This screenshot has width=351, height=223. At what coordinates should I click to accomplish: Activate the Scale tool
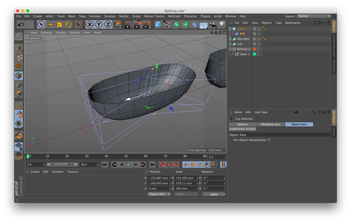point(59,25)
